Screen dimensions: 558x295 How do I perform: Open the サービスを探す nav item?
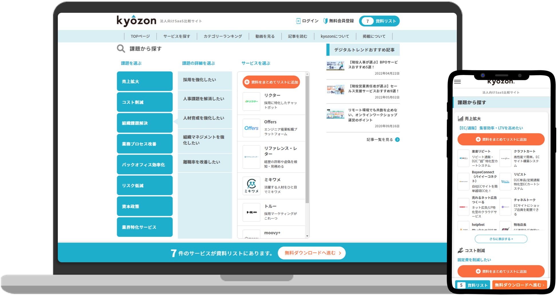click(177, 36)
